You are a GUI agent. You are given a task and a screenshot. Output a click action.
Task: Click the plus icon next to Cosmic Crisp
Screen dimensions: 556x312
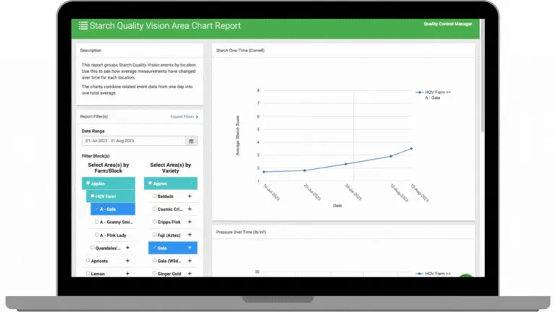[190, 209]
